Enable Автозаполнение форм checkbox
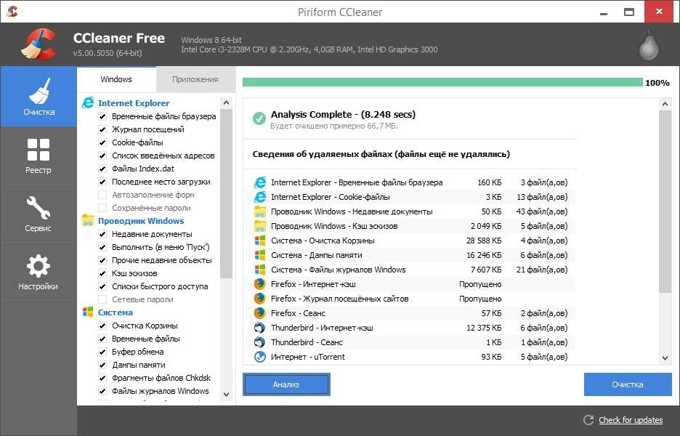Viewport: 680px width, 436px height. (x=102, y=195)
